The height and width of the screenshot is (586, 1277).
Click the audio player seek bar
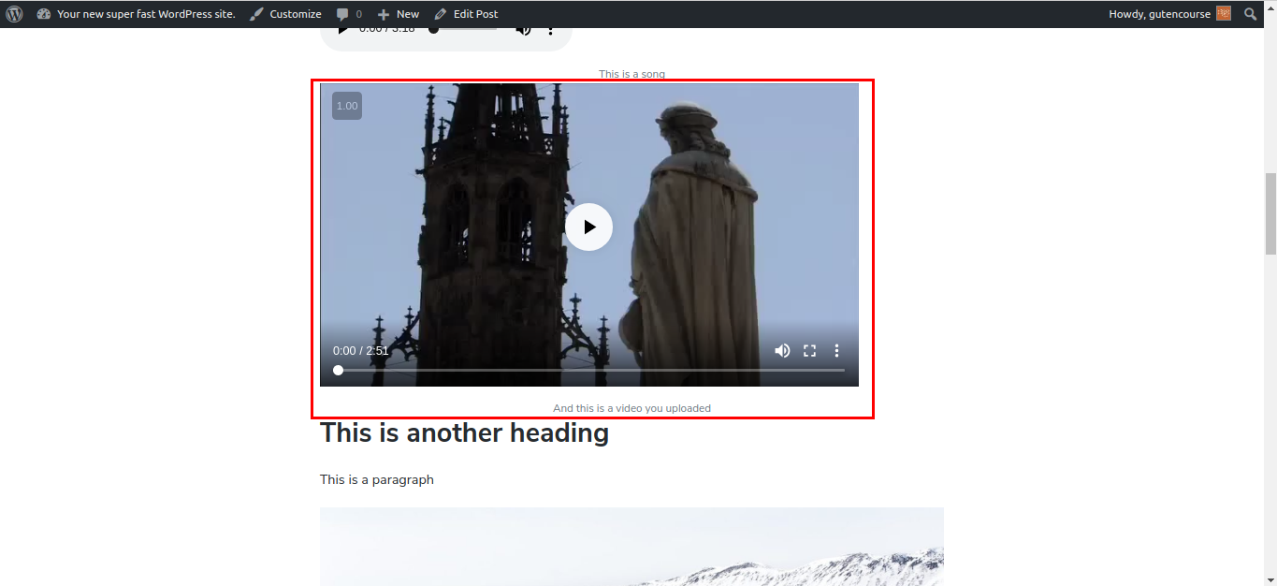[464, 29]
